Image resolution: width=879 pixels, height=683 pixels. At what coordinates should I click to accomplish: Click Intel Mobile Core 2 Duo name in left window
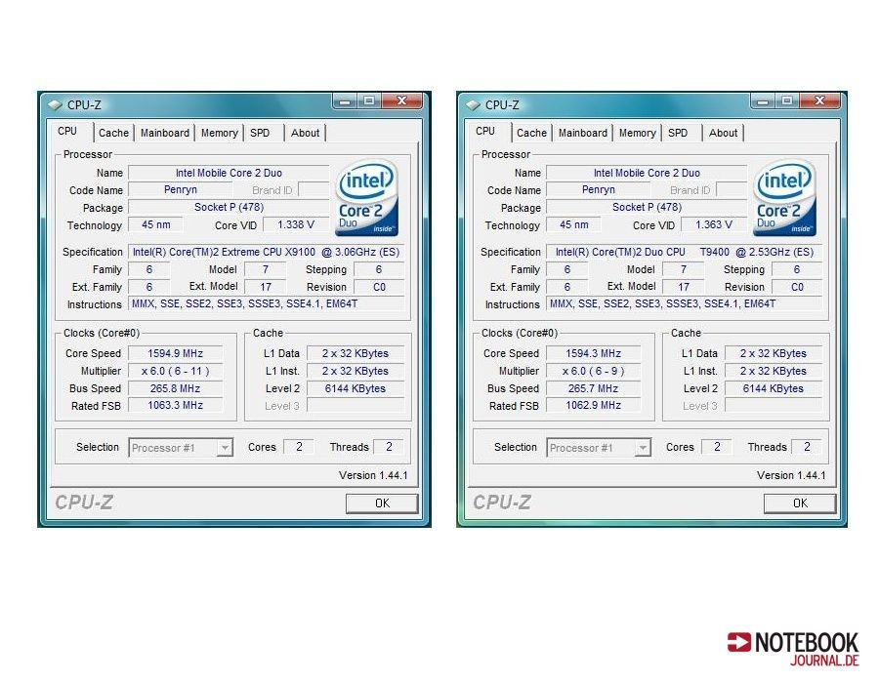tap(229, 173)
